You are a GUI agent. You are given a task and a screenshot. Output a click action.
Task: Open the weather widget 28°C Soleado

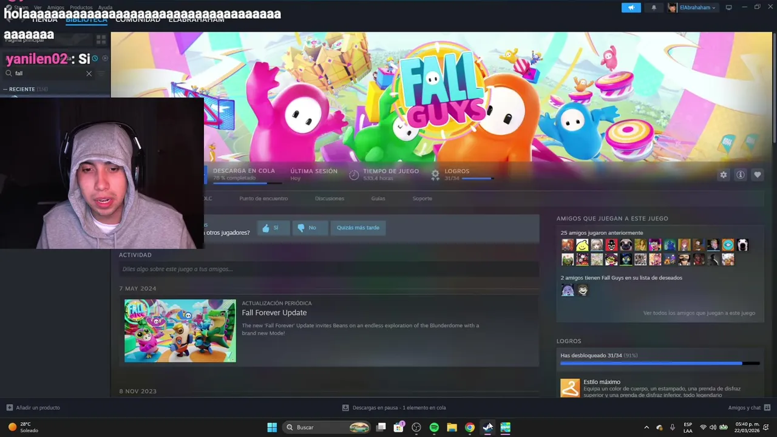(x=23, y=427)
